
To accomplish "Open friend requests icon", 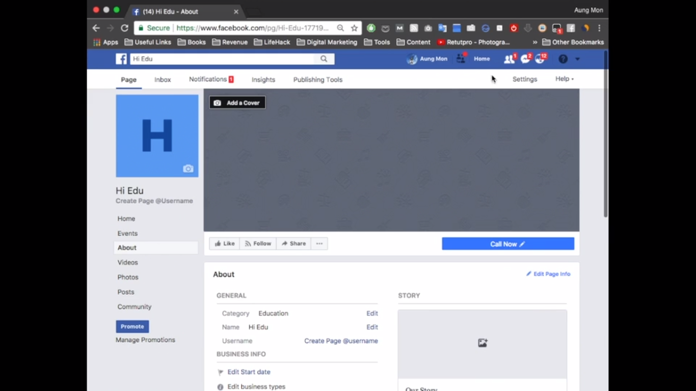I will coord(509,59).
